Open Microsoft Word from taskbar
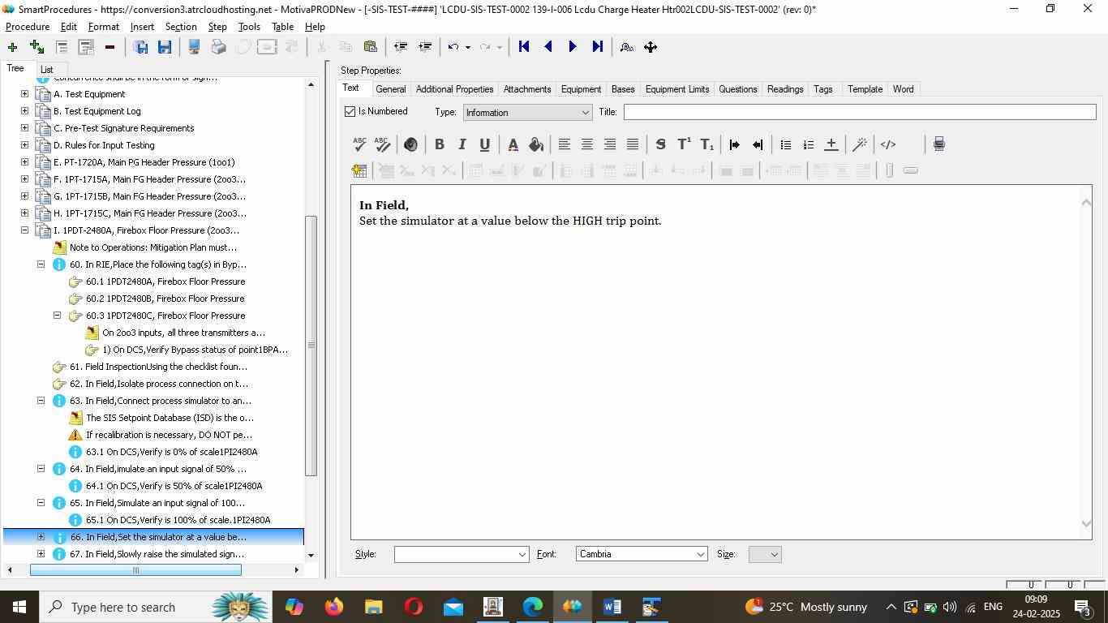The width and height of the screenshot is (1108, 623). point(612,607)
